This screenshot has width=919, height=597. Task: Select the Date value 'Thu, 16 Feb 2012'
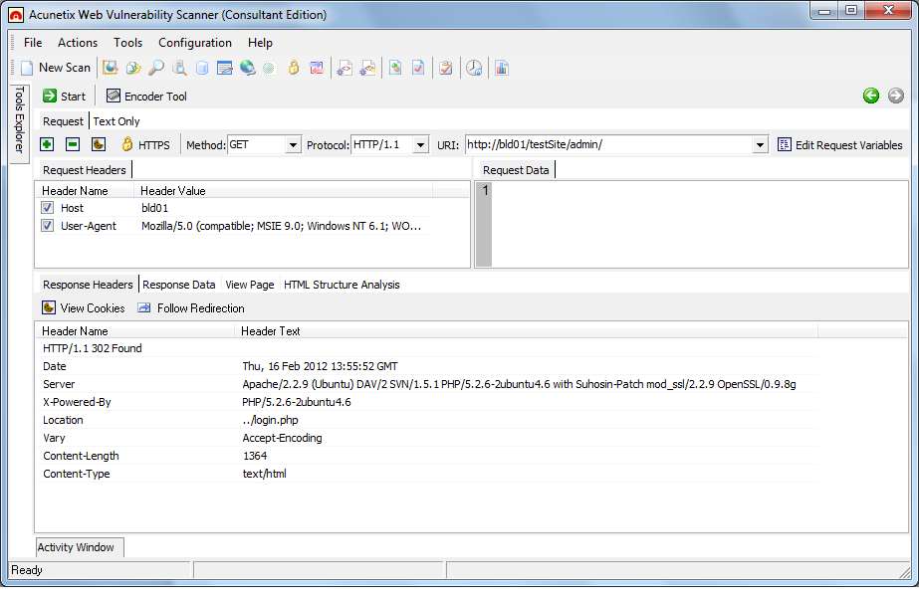320,366
